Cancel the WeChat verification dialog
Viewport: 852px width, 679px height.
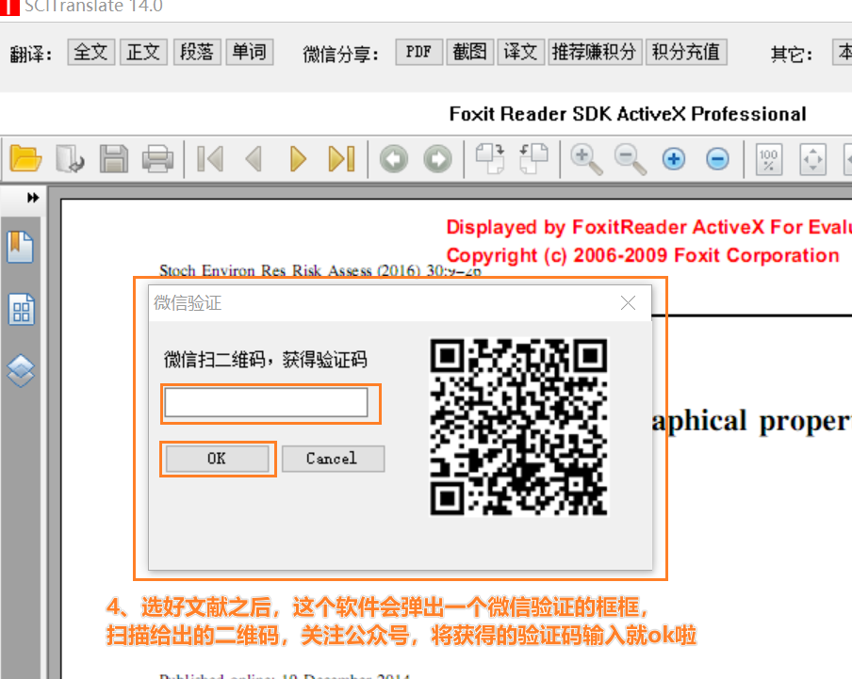[333, 459]
